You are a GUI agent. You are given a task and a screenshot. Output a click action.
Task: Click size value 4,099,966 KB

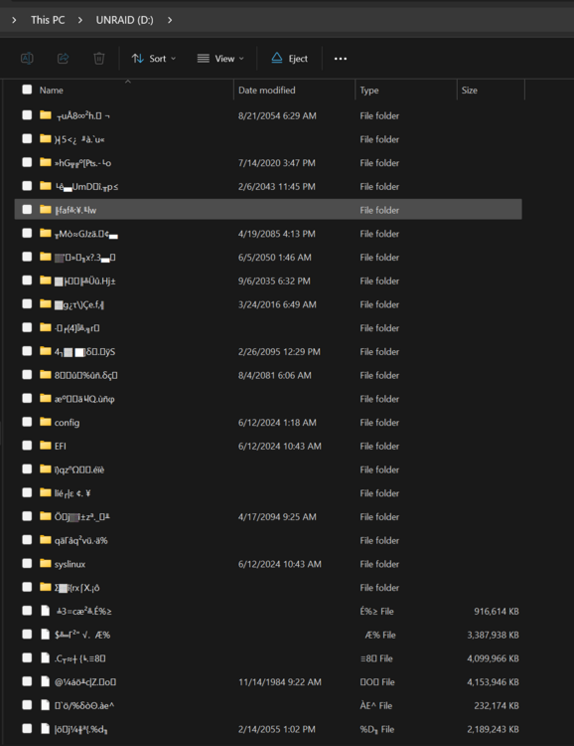coord(493,658)
